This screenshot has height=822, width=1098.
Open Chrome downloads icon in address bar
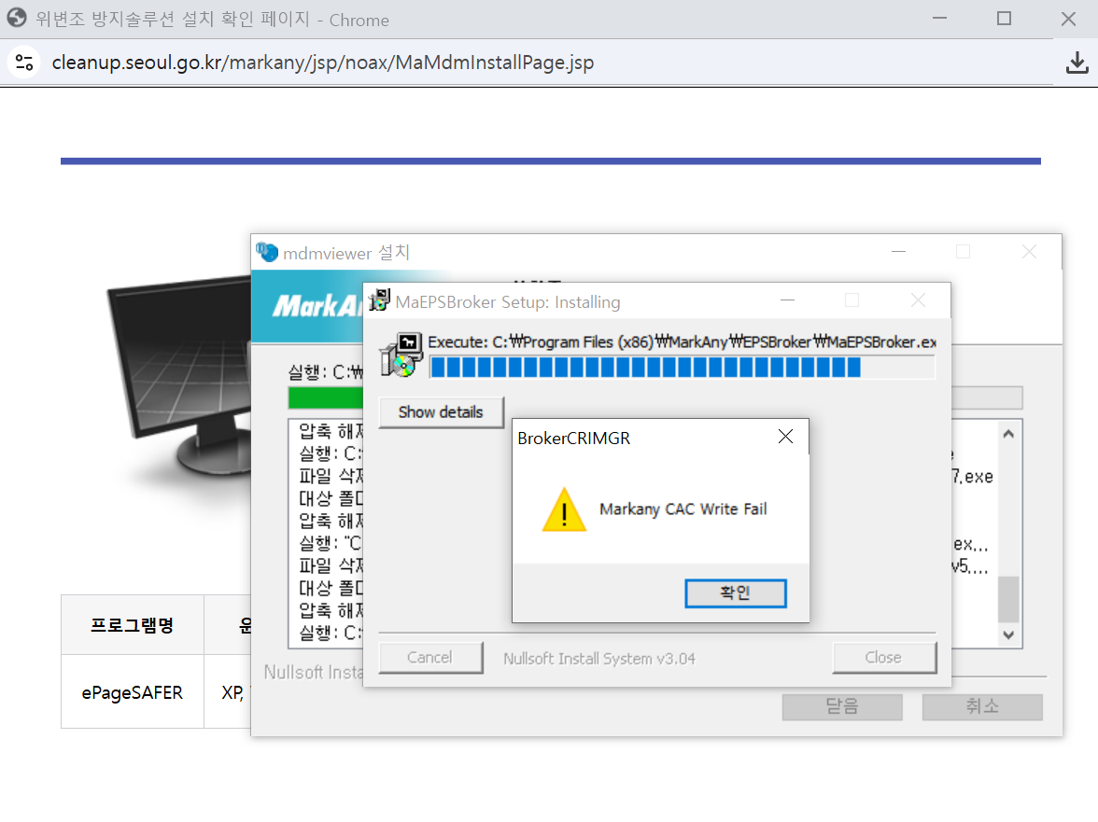(x=1077, y=63)
